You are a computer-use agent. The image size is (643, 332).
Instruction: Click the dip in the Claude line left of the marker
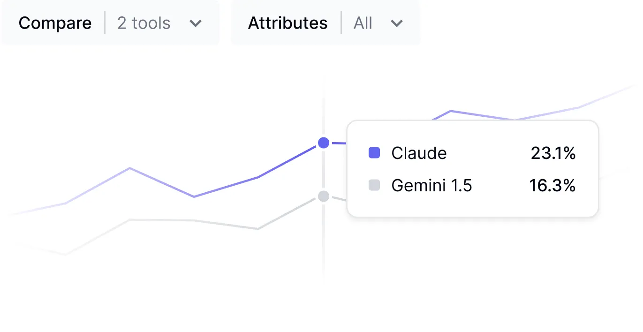(194, 196)
